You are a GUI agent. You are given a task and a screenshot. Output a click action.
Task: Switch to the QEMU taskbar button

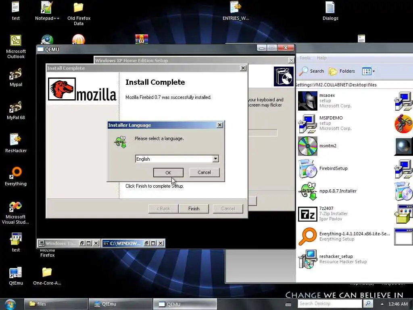click(x=185, y=304)
